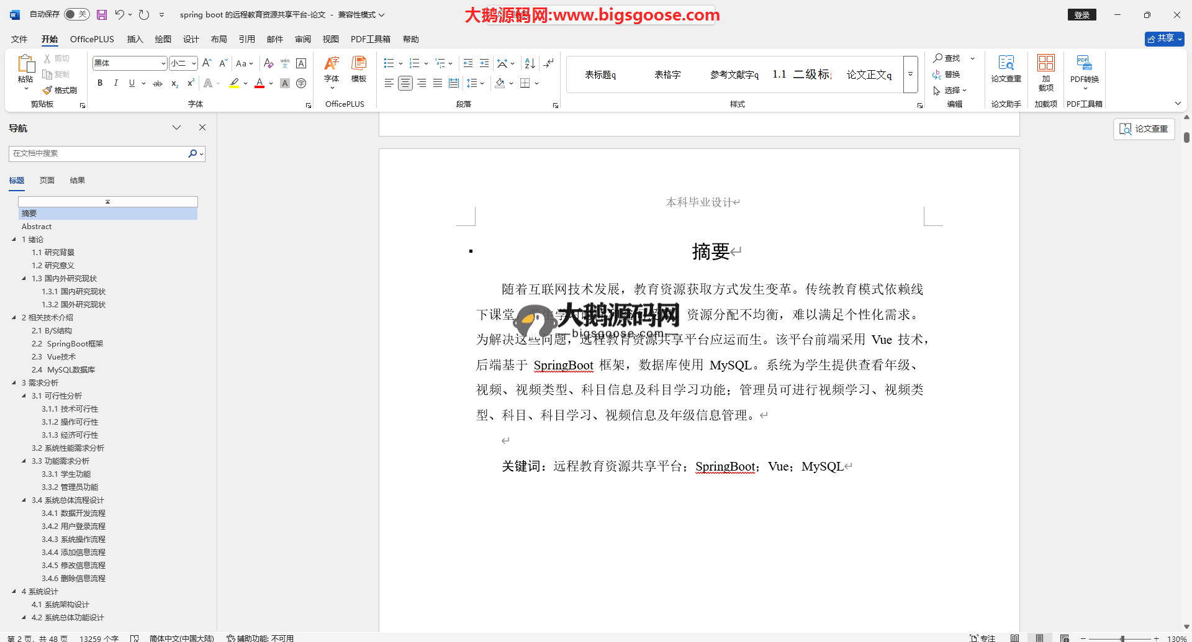Apply Bold formatting from the ribbon
Viewport: 1192px width, 642px height.
click(100, 83)
